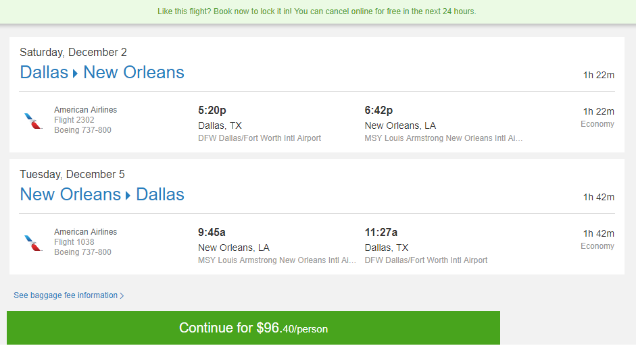Continue for $96.40/person button
The height and width of the screenshot is (348, 636).
pos(253,328)
